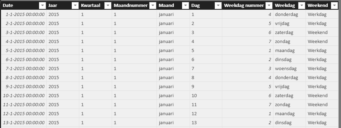Select the zondag cell in the 11-1-2015 row
The image size is (341, 128).
(289, 104)
